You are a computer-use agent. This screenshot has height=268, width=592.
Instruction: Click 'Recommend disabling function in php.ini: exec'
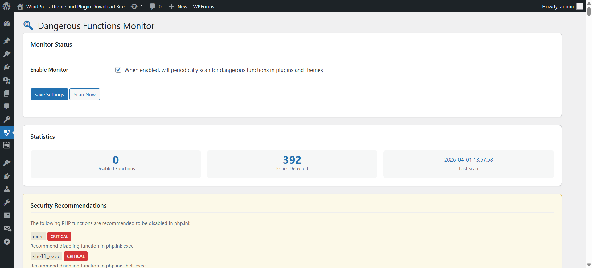click(x=82, y=246)
